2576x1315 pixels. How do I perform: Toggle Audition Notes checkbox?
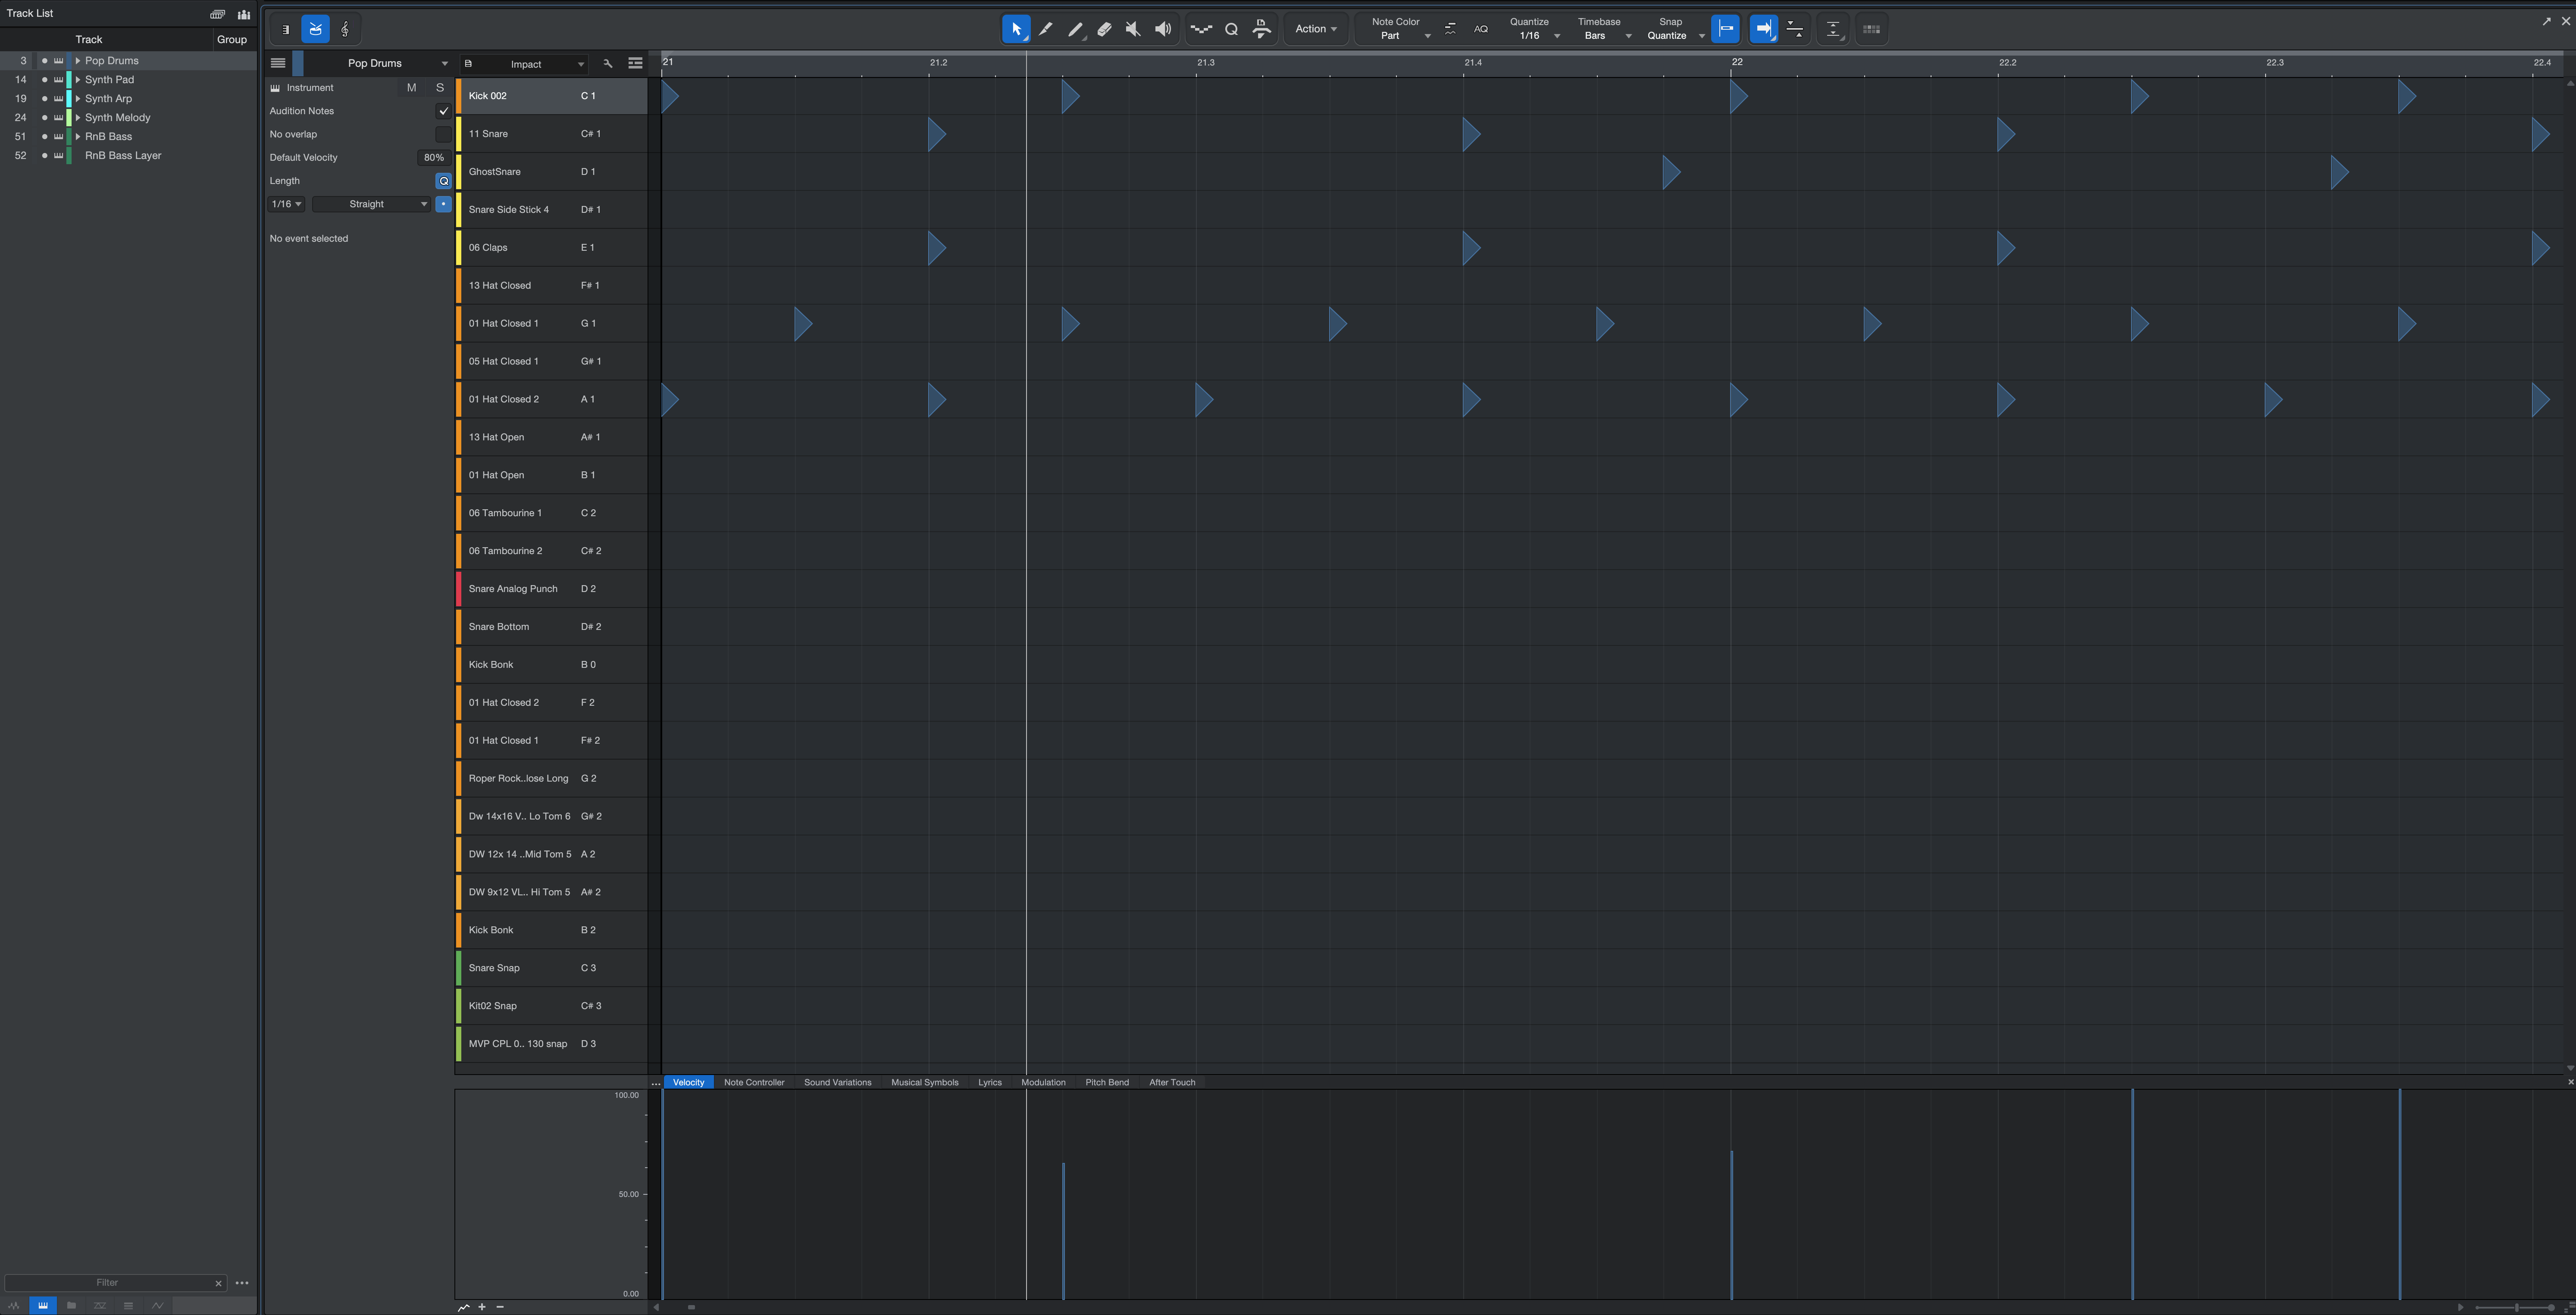pos(443,111)
